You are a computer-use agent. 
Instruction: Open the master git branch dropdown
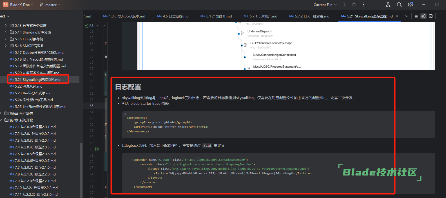point(50,5)
